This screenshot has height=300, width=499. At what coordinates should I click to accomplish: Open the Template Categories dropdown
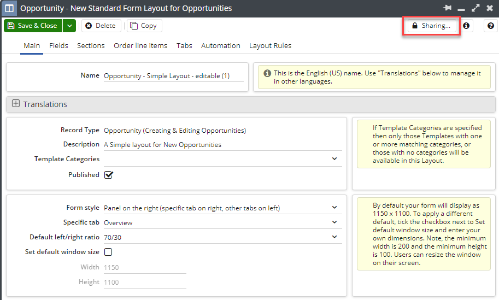tap(334, 159)
